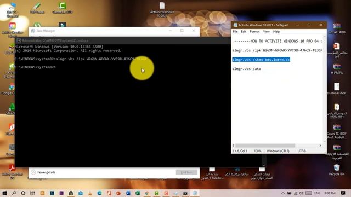Switch to Task Manager via taskbar icon
The height and width of the screenshot is (197, 351).
coord(175,193)
